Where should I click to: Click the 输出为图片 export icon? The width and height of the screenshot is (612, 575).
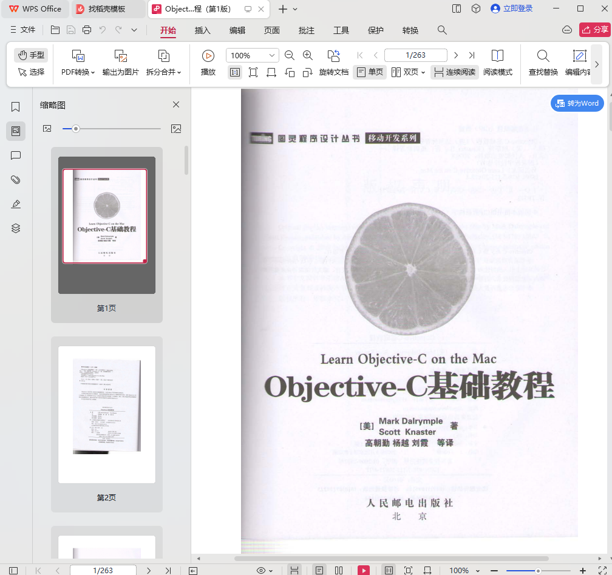tap(120, 61)
